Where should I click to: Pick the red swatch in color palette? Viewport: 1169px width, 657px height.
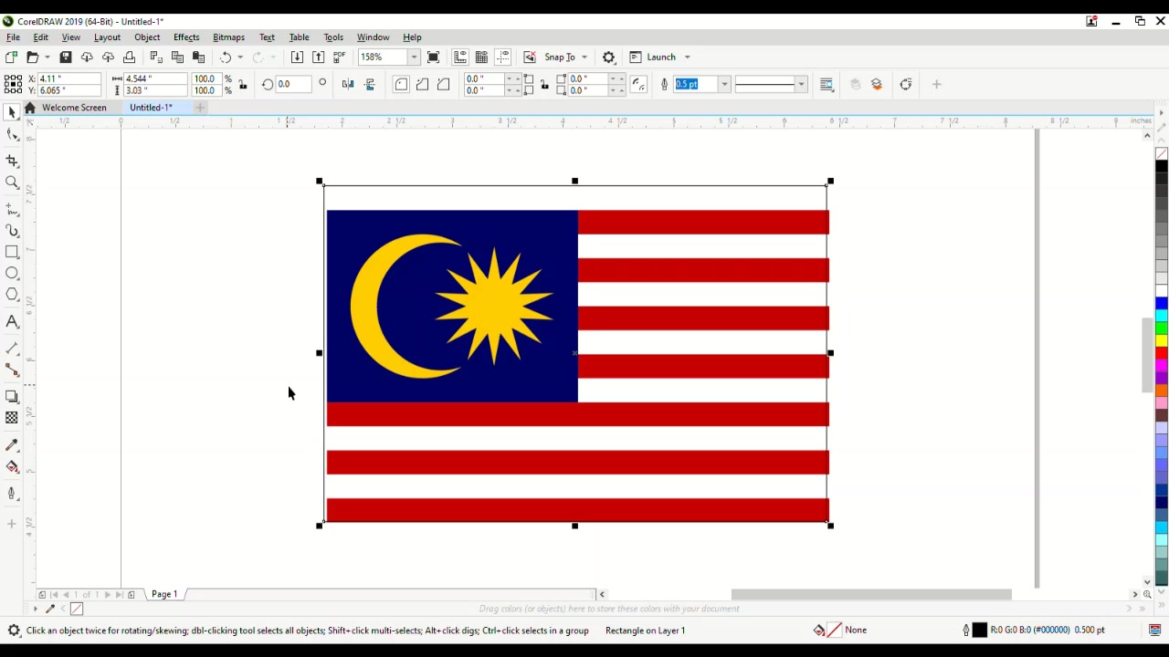(1162, 352)
